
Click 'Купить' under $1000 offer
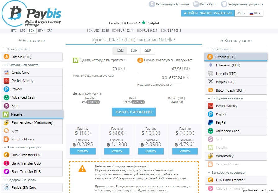click(x=83, y=152)
